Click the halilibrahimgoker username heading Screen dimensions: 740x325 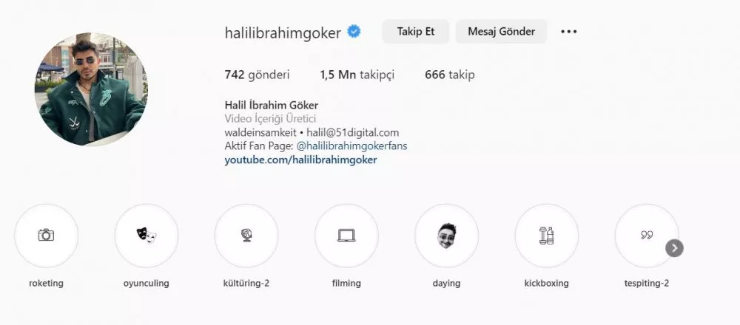pyautogui.click(x=283, y=32)
